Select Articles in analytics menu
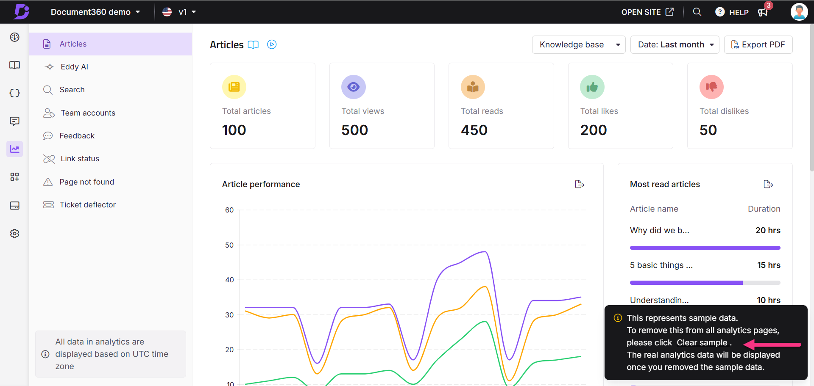 (x=111, y=44)
